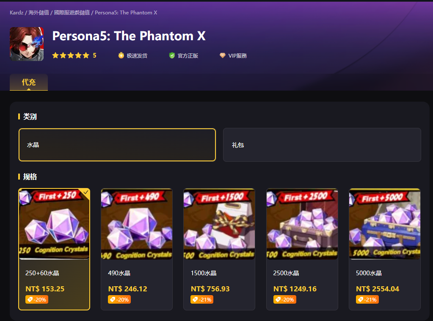This screenshot has height=321, width=433.
Task: Select the 5000水晶 package thumbnail
Action: point(384,224)
